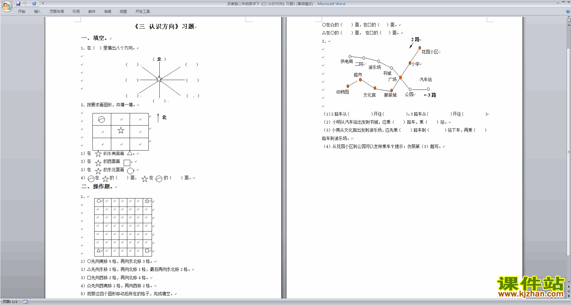This screenshot has width=571, height=305.
Task: Click the 北 label atop the compass diagram
Action: point(159,59)
